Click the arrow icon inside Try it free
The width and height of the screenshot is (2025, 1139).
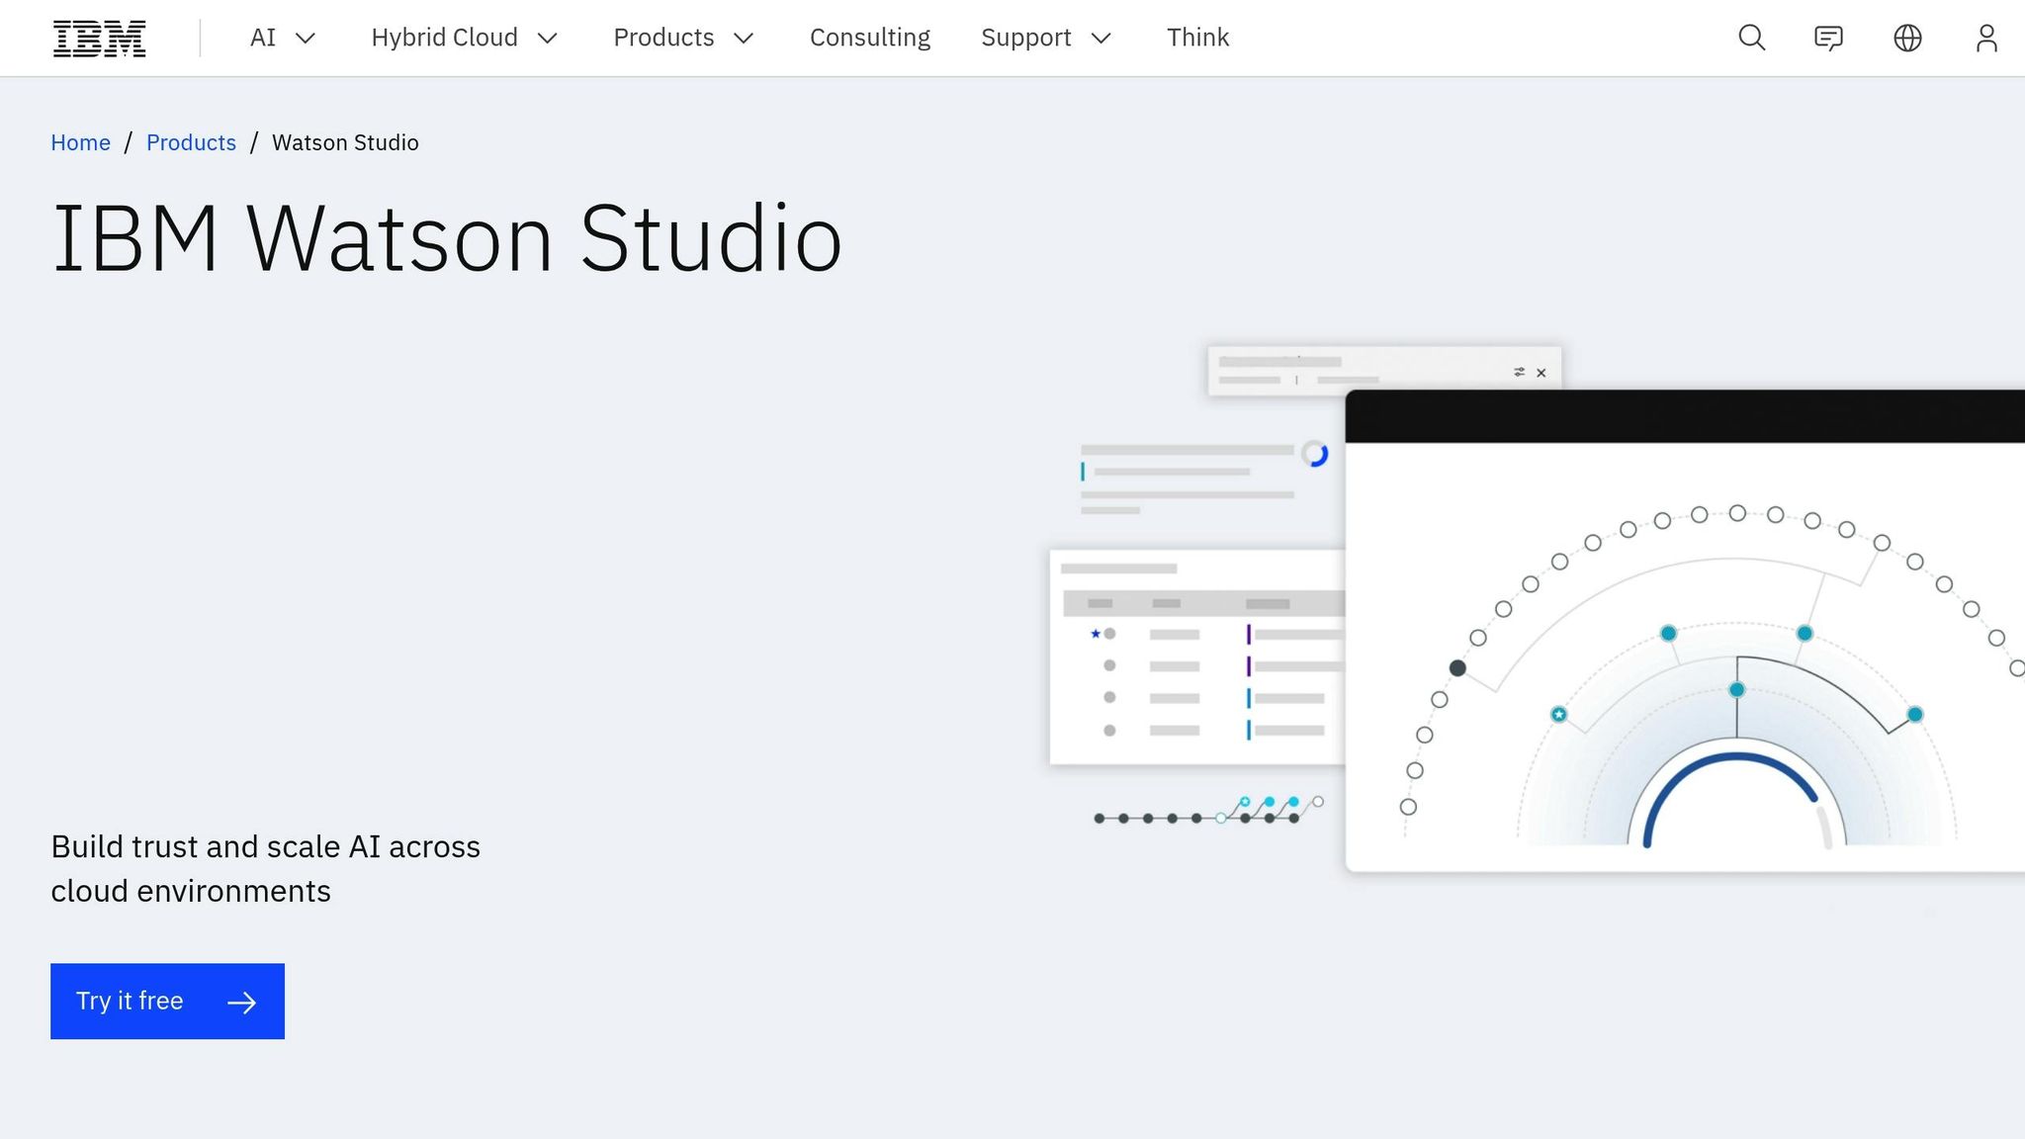click(x=240, y=1001)
